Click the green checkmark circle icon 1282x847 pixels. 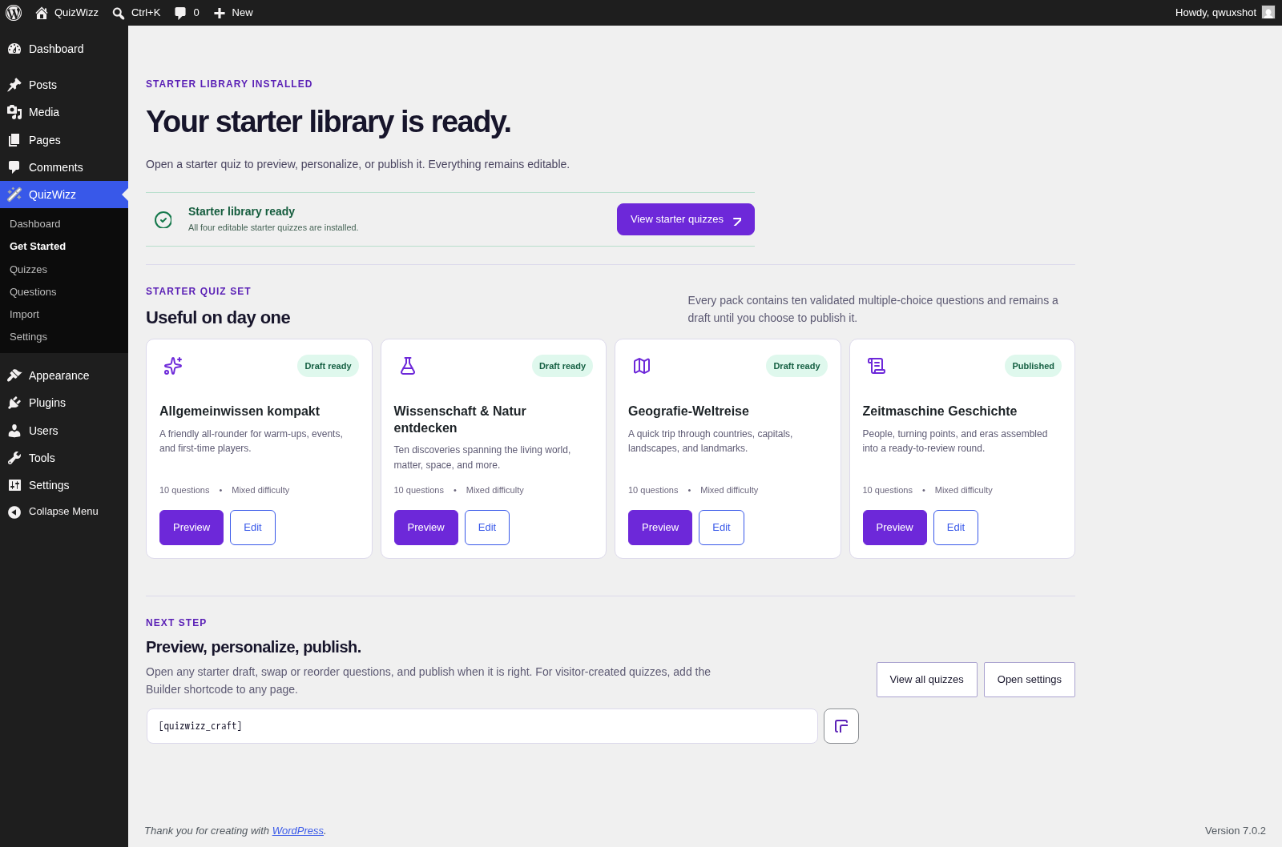[x=163, y=219]
